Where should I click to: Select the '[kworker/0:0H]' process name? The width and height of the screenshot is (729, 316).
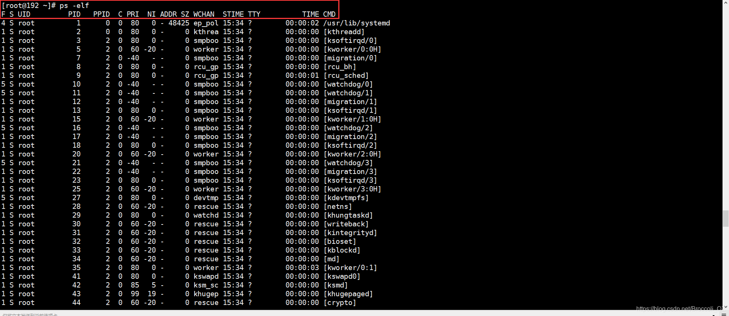[352, 49]
